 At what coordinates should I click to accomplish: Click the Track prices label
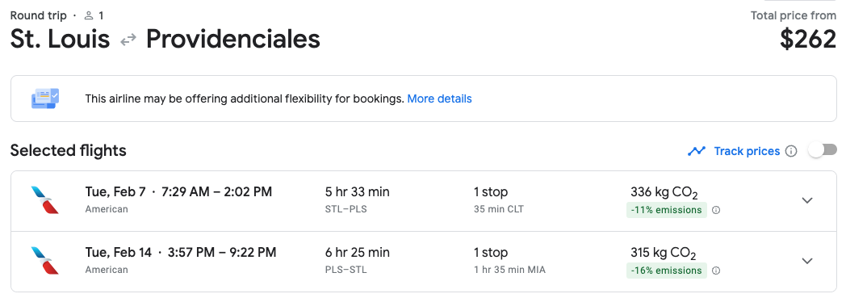748,151
